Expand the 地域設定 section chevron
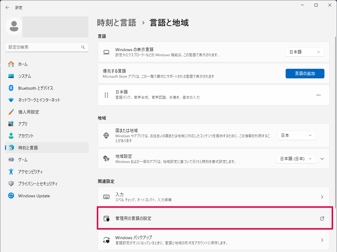 [322, 159]
